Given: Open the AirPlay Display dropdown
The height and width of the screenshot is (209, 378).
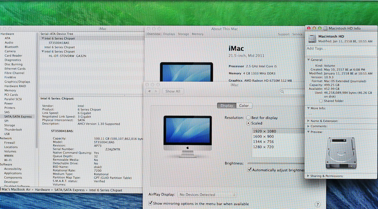Looking at the screenshot, I should point(206,194).
